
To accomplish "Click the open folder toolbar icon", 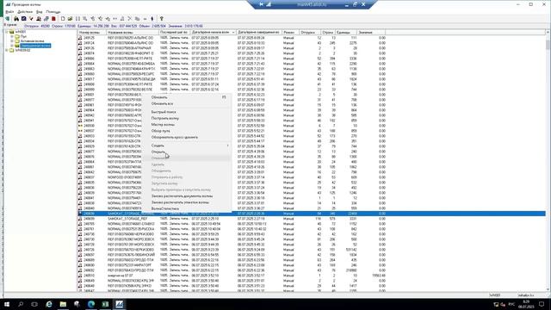I will click(x=71, y=19).
